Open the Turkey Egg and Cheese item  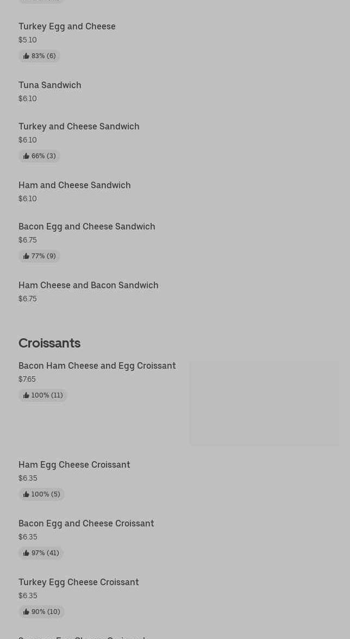(x=67, y=26)
